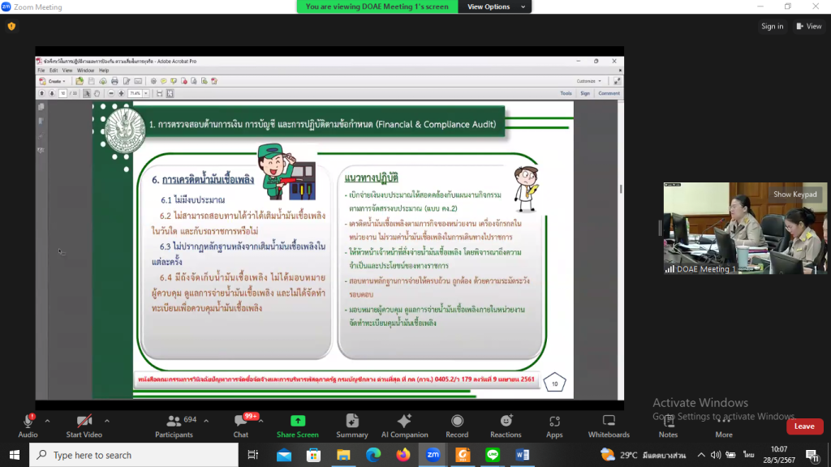831x467 pixels.
Task: Turn on camera with Start Video
Action: [x=84, y=426]
